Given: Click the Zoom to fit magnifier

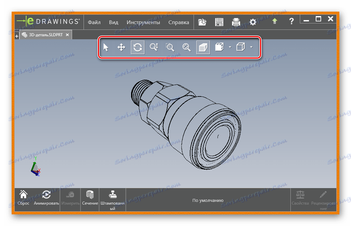Looking at the screenshot, I should (x=186, y=47).
